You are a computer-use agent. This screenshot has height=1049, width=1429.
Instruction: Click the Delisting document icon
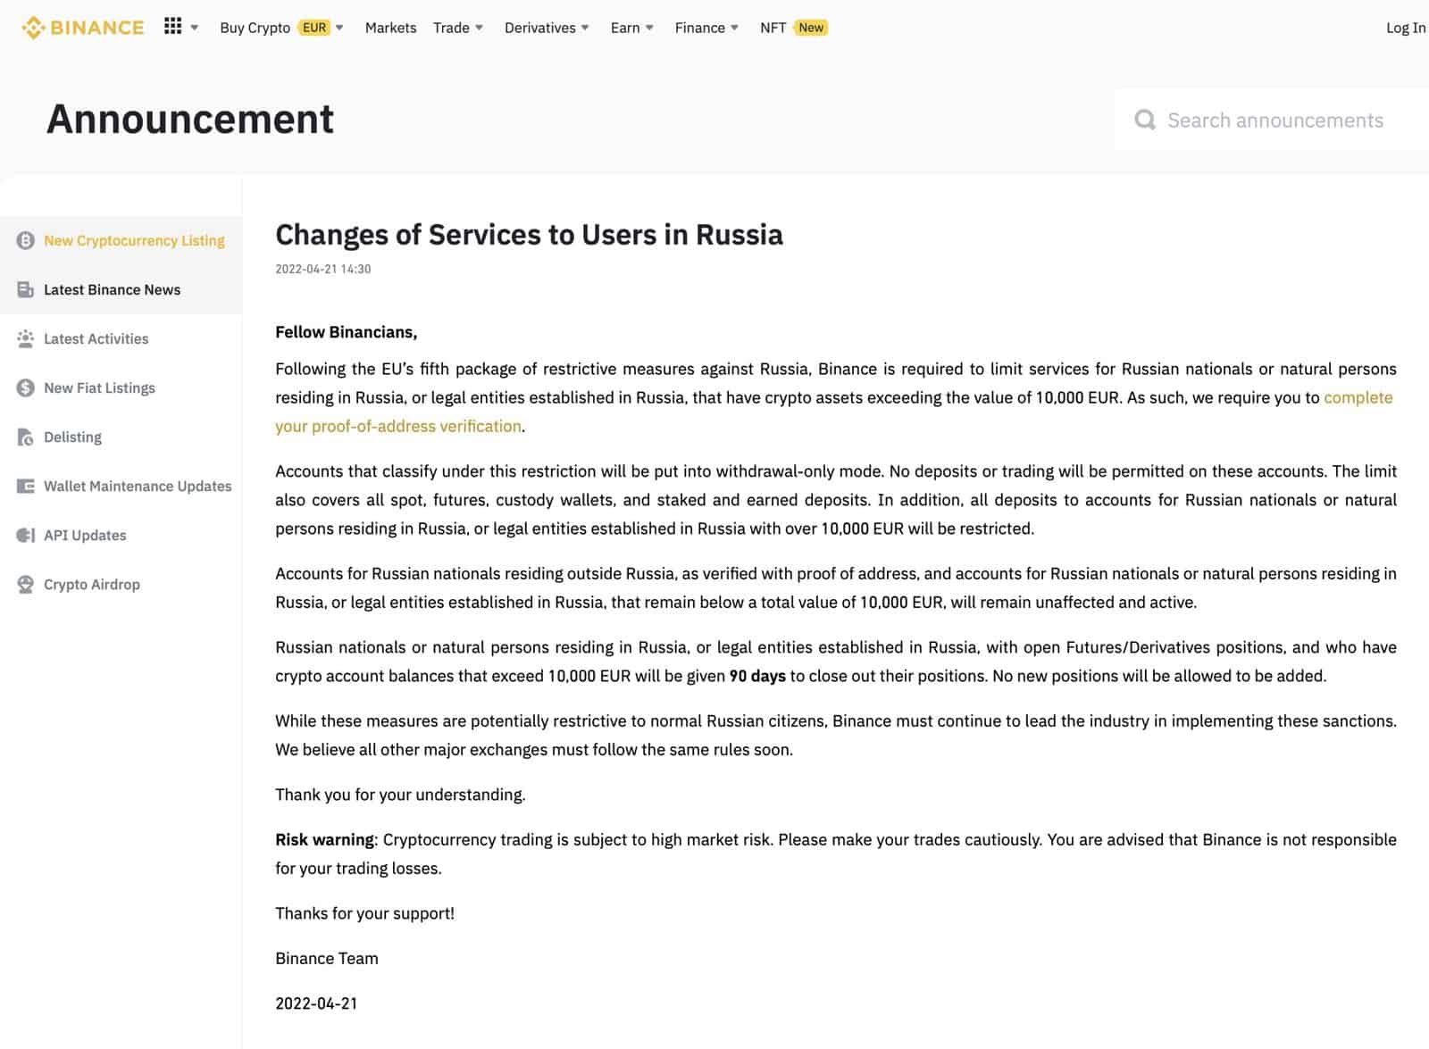tap(26, 437)
